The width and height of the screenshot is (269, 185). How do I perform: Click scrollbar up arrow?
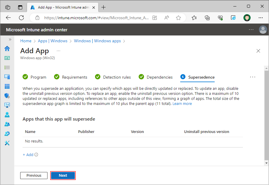pyautogui.click(x=266, y=68)
